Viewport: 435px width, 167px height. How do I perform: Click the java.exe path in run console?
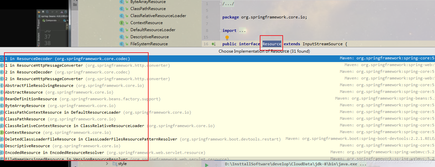click(x=295, y=164)
